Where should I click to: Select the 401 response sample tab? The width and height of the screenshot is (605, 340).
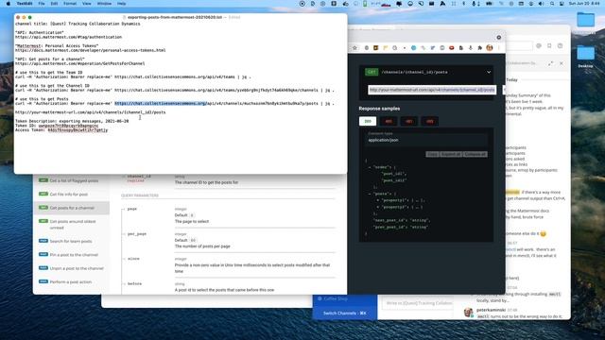click(x=408, y=121)
